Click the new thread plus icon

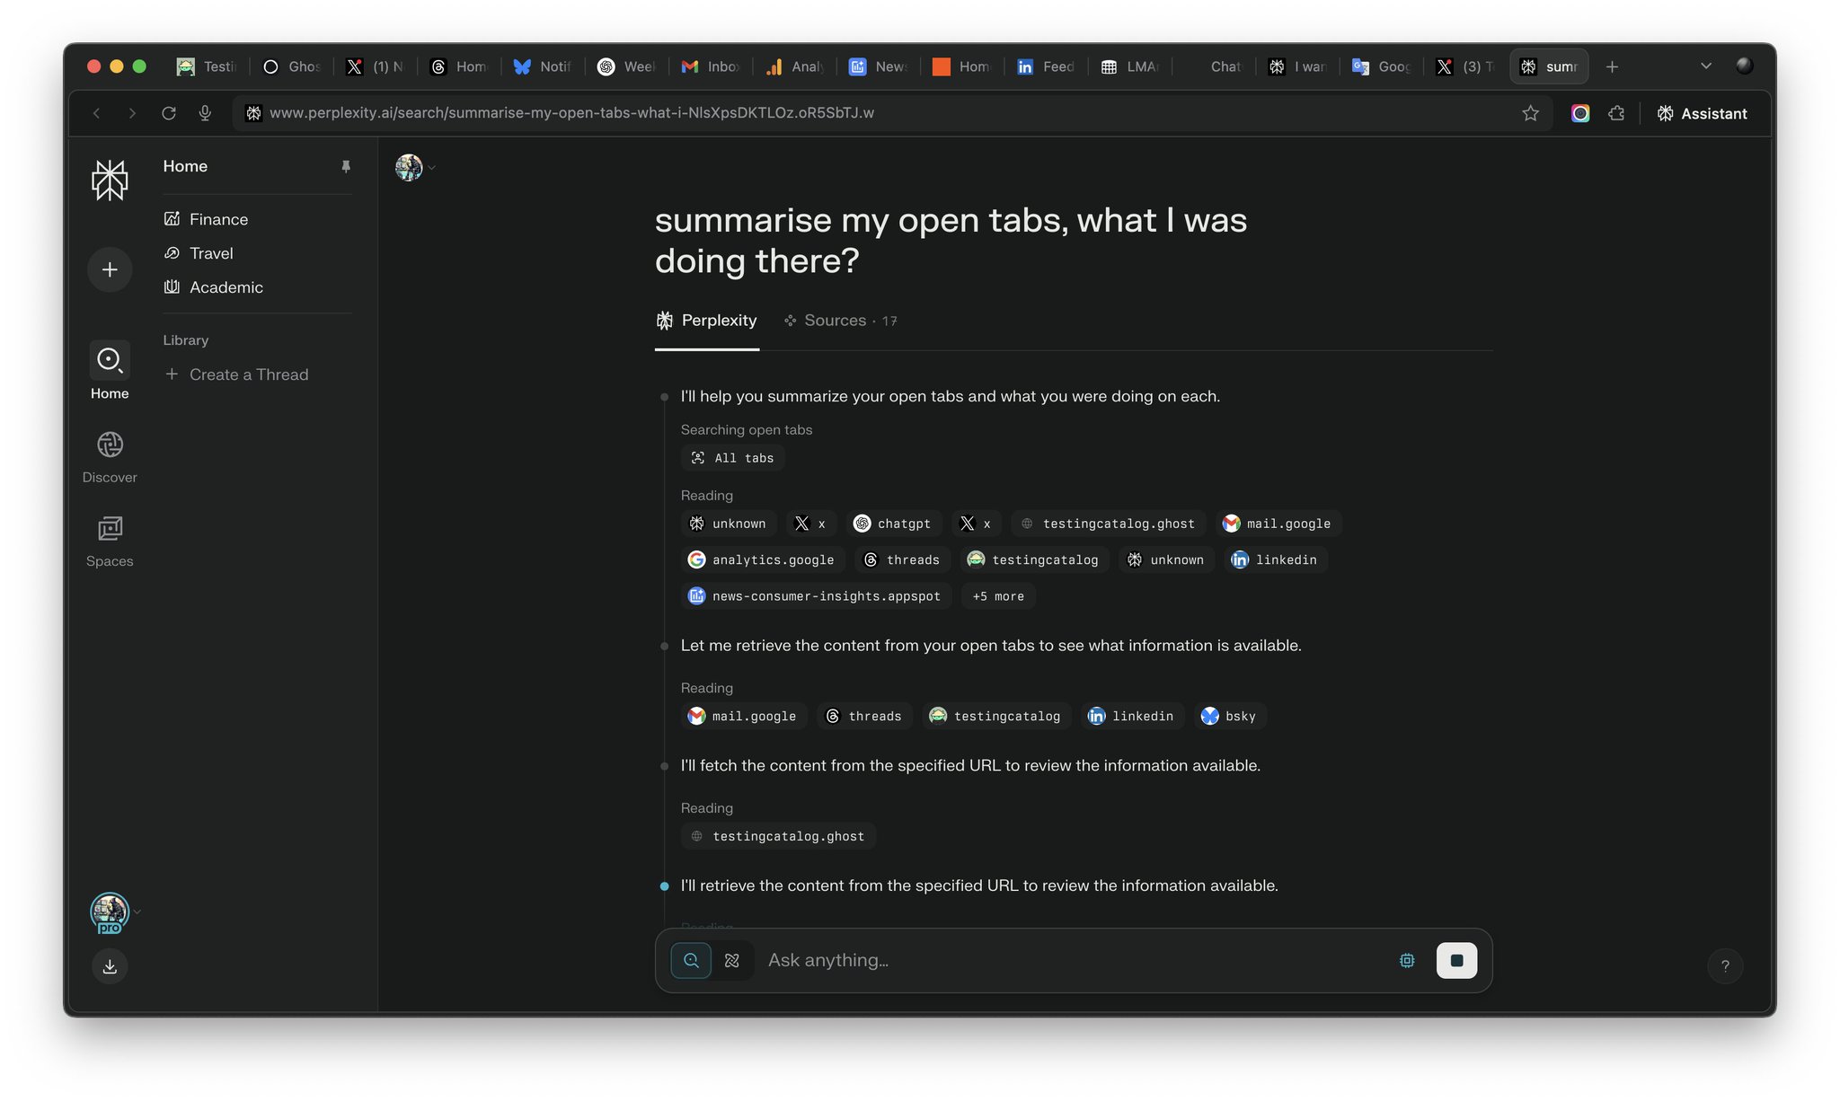click(110, 269)
